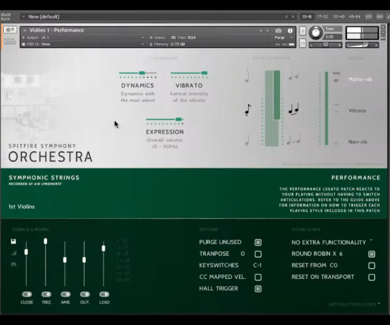This screenshot has width=390, height=325.
Task: Select the Non-vib option
Action: 357,142
